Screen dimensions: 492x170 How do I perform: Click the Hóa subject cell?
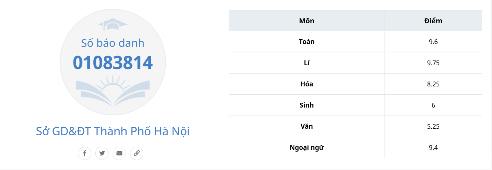(307, 84)
